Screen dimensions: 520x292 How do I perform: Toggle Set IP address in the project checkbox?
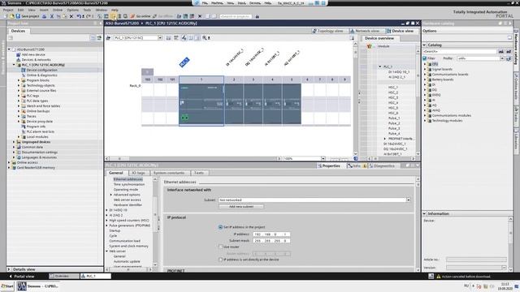[220, 227]
